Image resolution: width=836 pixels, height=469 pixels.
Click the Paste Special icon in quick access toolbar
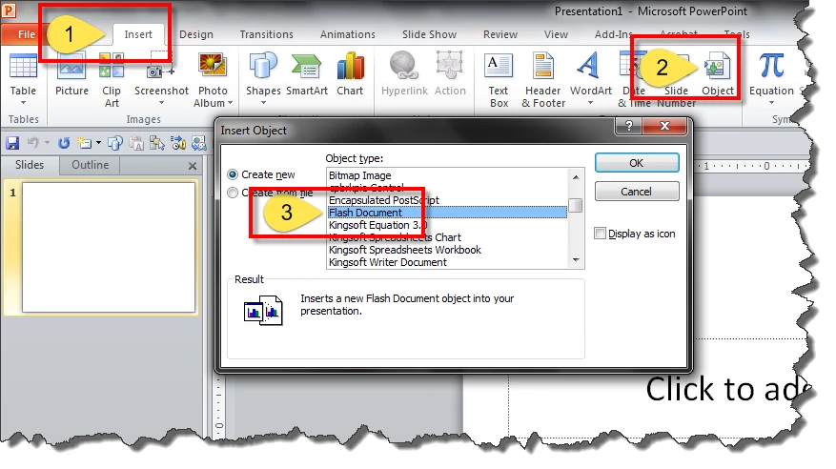click(x=136, y=143)
